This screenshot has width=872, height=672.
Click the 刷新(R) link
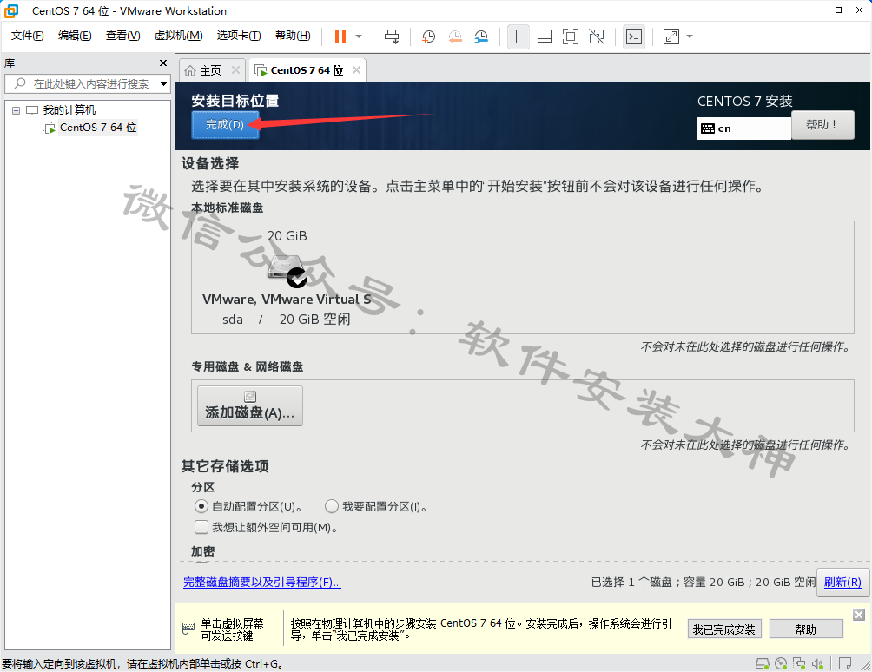842,582
